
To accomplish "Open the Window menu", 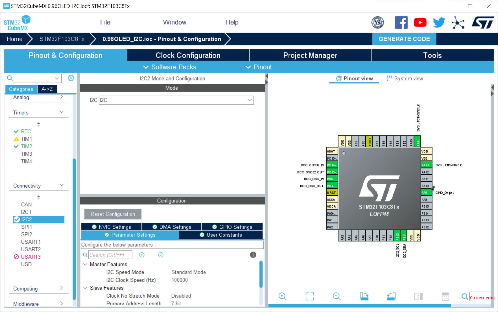I will click(175, 22).
